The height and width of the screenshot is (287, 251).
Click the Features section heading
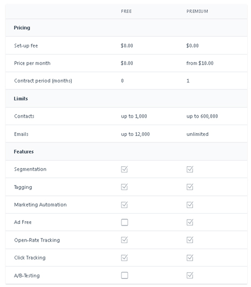point(24,152)
